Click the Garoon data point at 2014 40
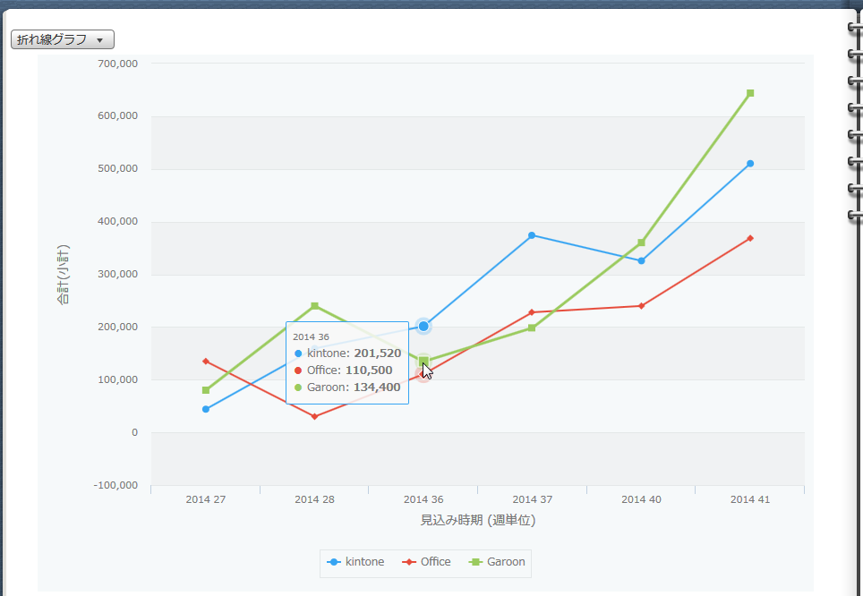 click(641, 243)
